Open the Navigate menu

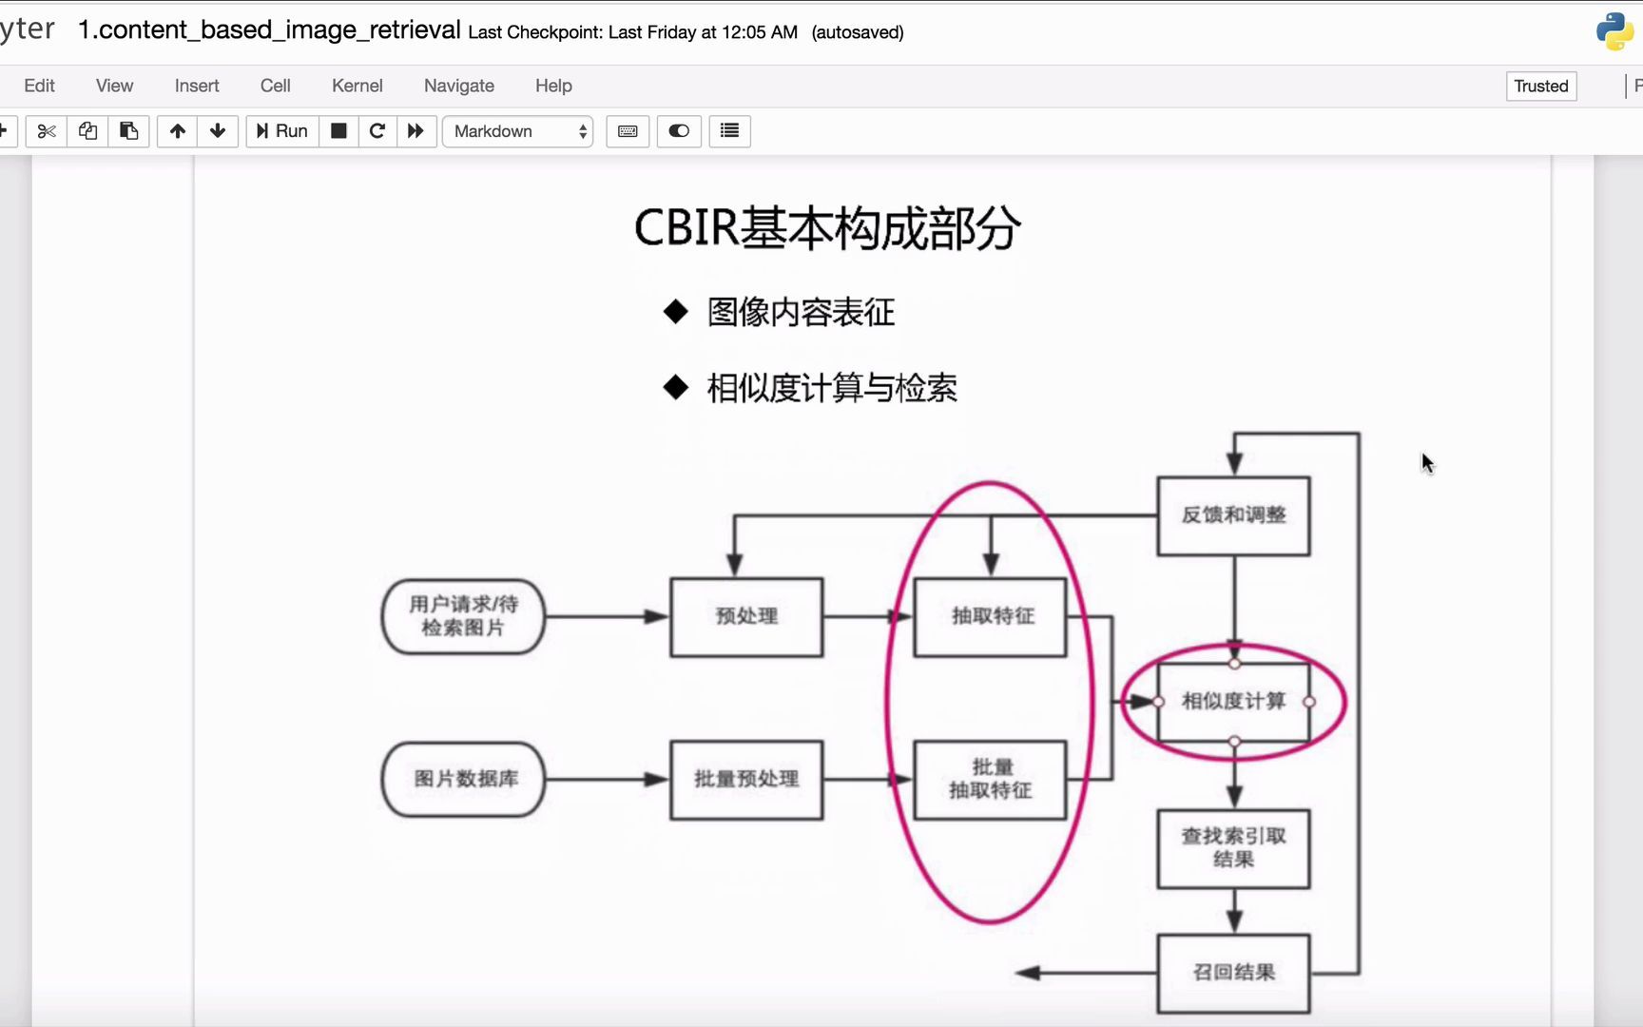459,86
